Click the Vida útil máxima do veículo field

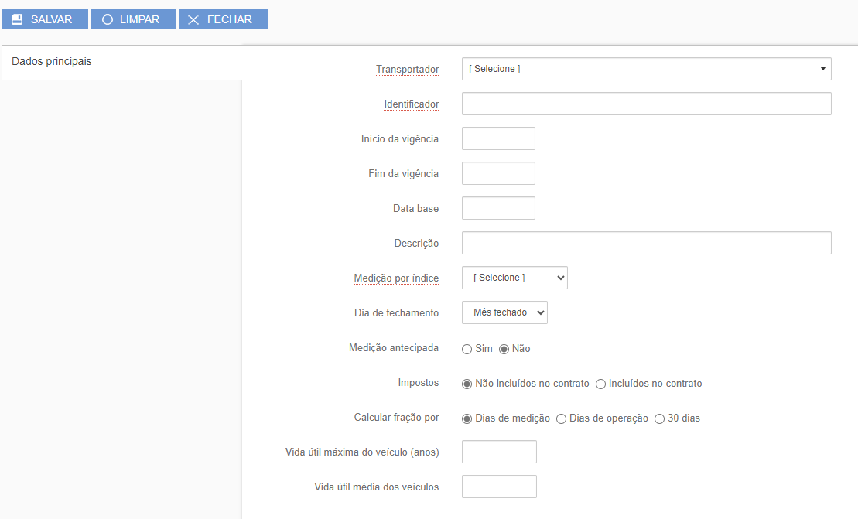[x=499, y=452]
